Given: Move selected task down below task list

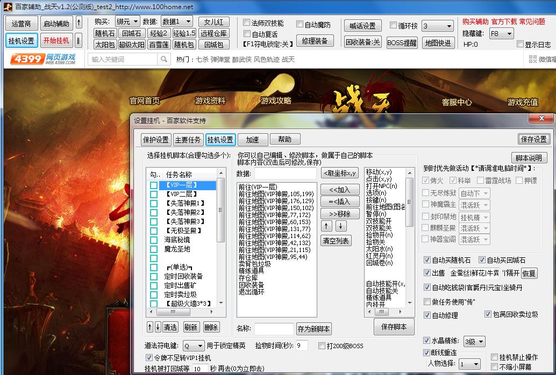Looking at the screenshot, I should (158, 327).
